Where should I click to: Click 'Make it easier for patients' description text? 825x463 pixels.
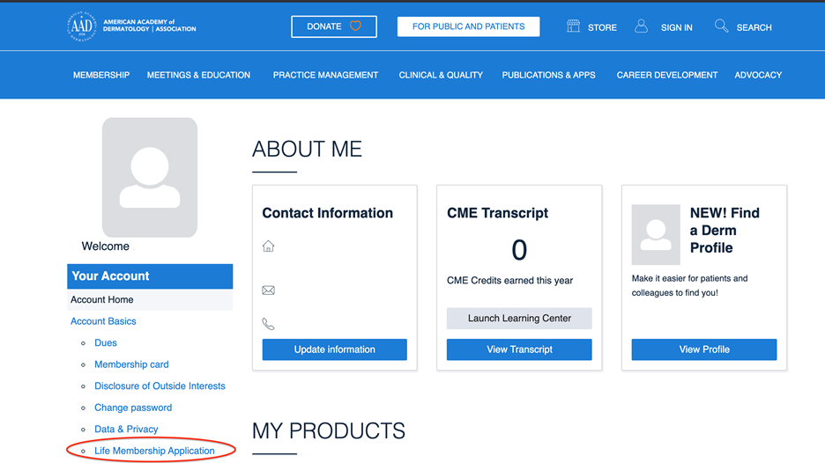pos(689,285)
